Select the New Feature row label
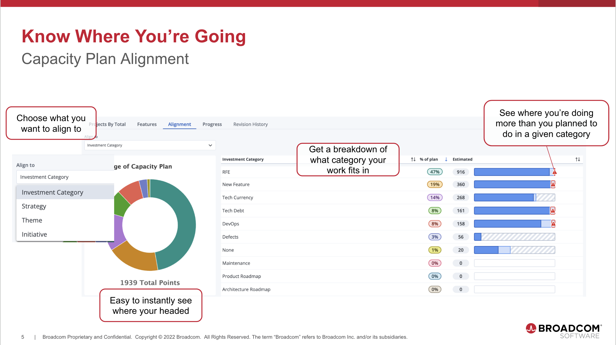This screenshot has height=345, width=616. (236, 185)
